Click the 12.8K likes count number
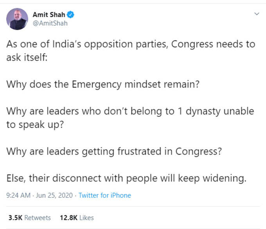Screen dimensions: 266x229 69,218
